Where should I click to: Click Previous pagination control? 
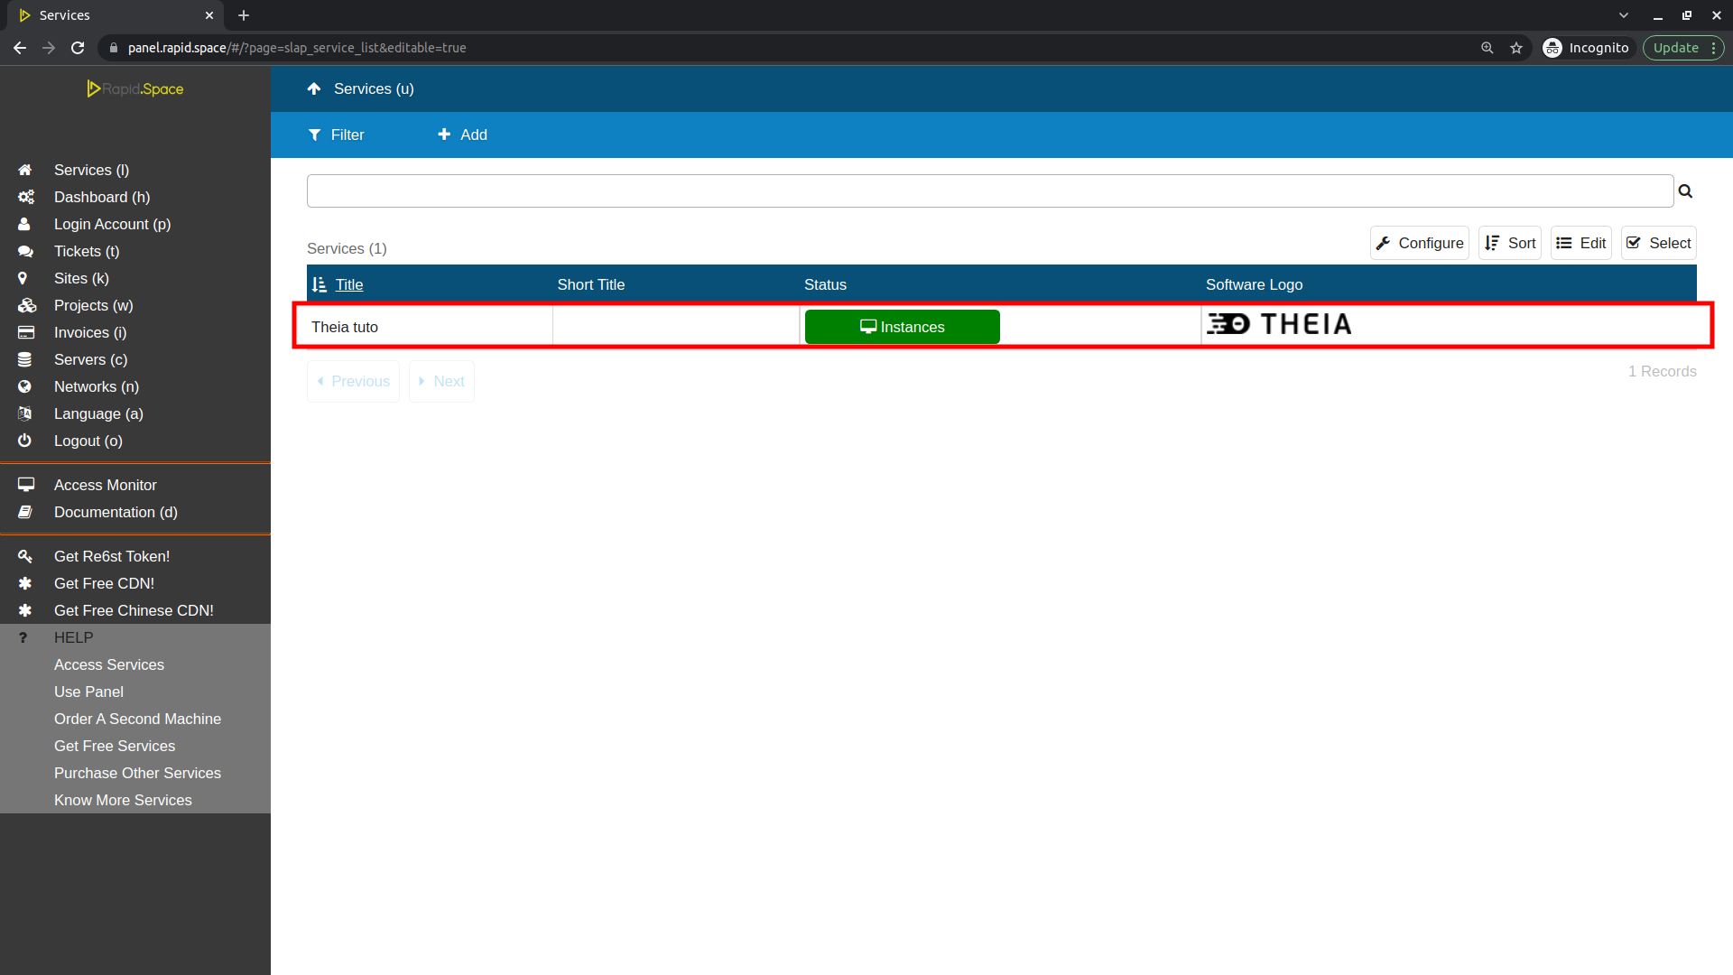[x=355, y=380]
